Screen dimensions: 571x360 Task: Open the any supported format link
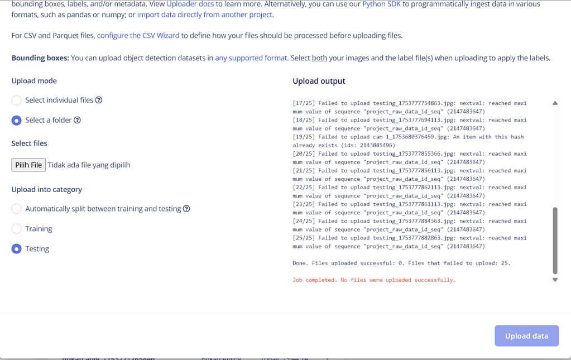[x=251, y=57]
